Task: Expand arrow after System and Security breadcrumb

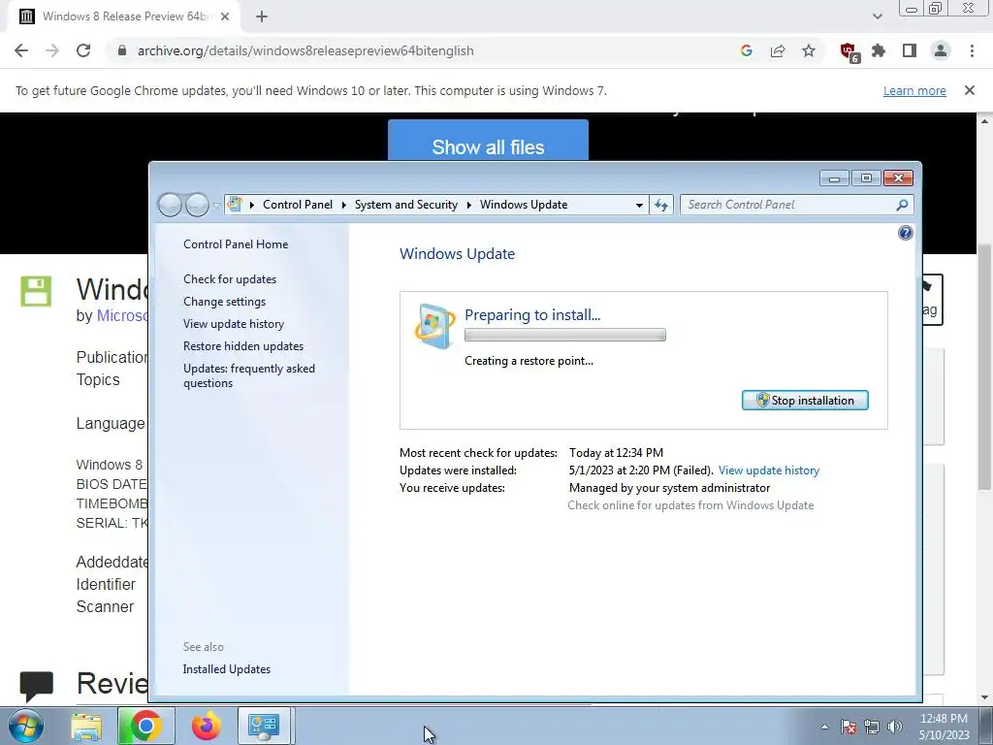Action: point(469,205)
